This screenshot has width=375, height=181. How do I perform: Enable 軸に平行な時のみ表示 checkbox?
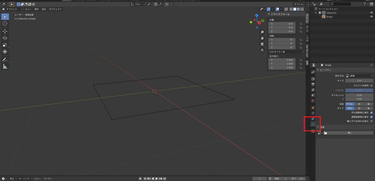(371, 121)
